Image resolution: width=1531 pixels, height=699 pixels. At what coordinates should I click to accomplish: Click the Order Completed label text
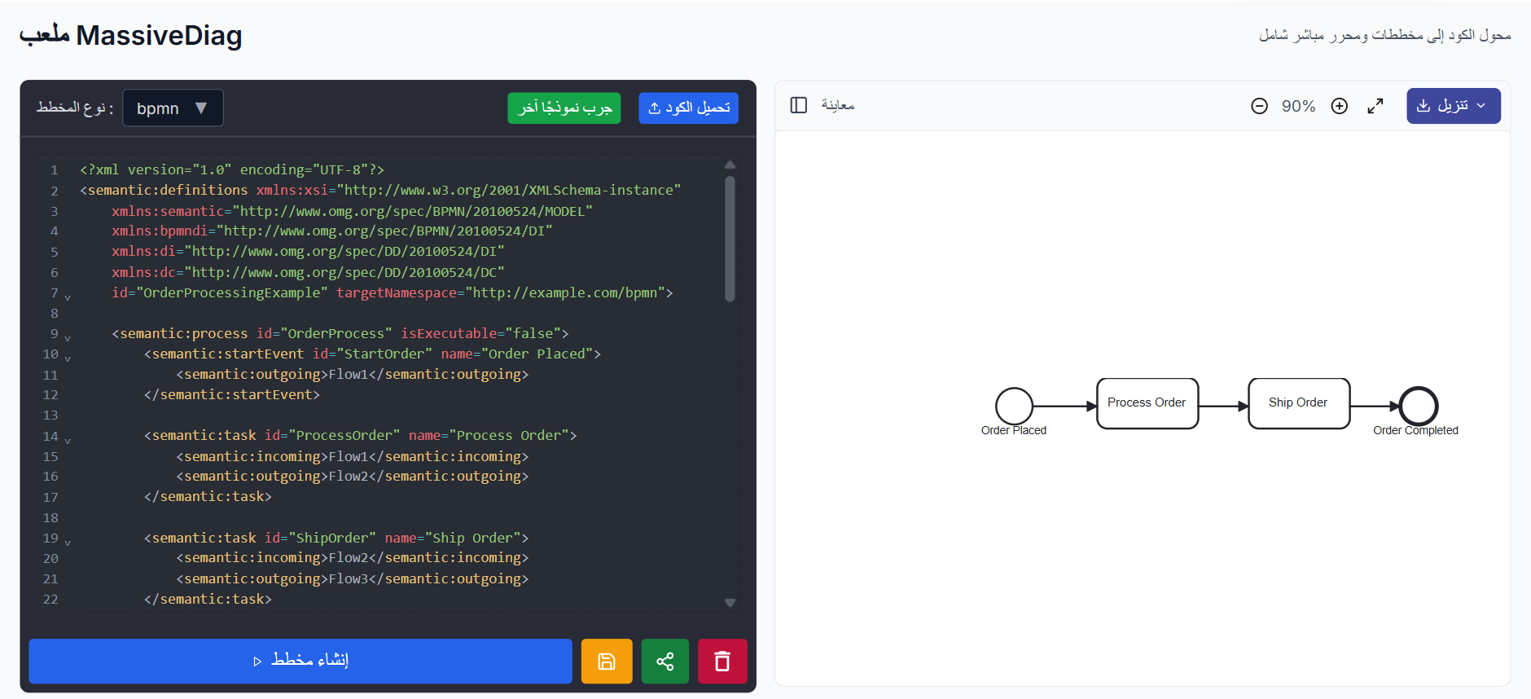point(1415,430)
